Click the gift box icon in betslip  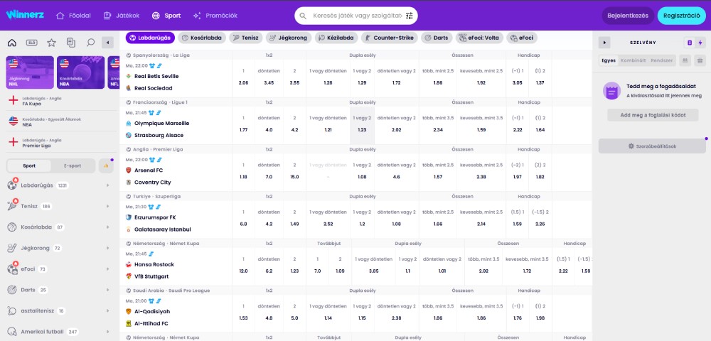pyautogui.click(x=700, y=60)
